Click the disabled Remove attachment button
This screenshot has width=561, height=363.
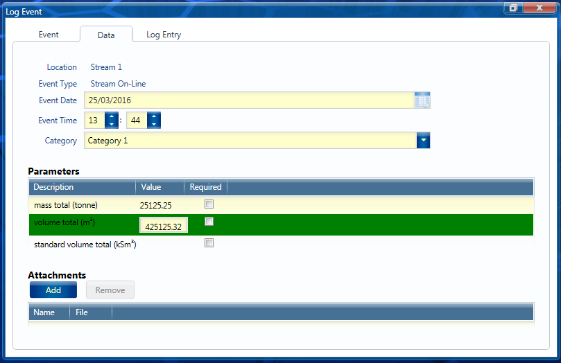[110, 290]
